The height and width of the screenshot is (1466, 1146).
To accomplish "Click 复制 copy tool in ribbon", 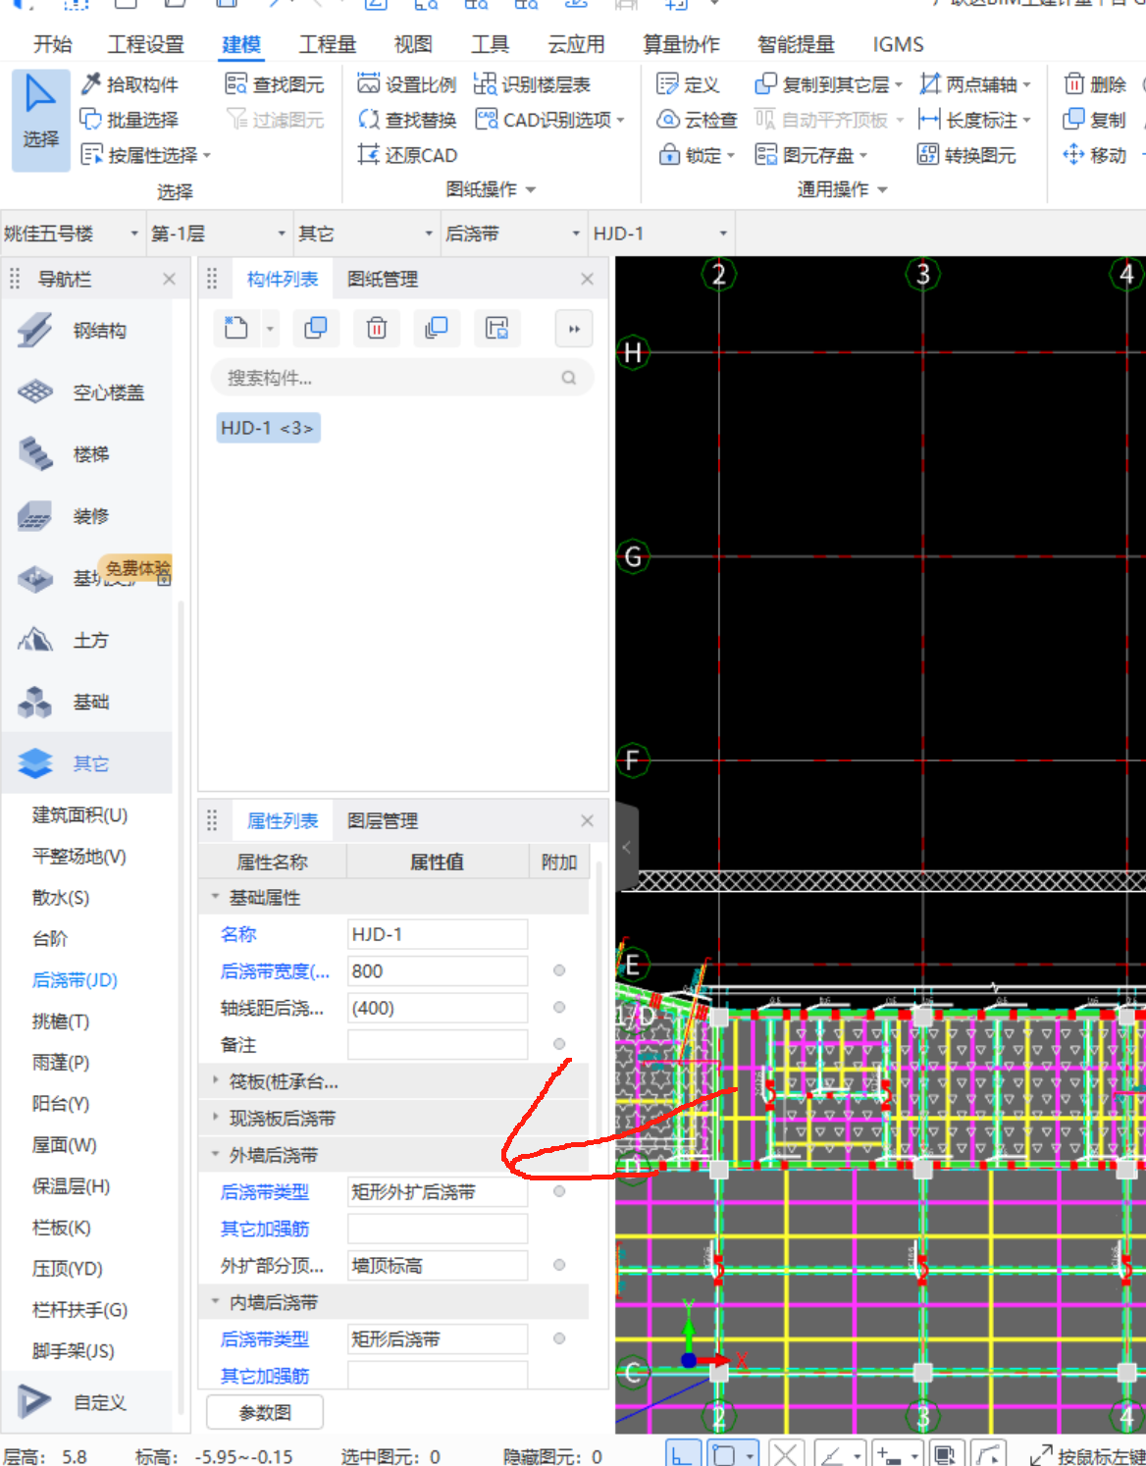I will pyautogui.click(x=1095, y=120).
